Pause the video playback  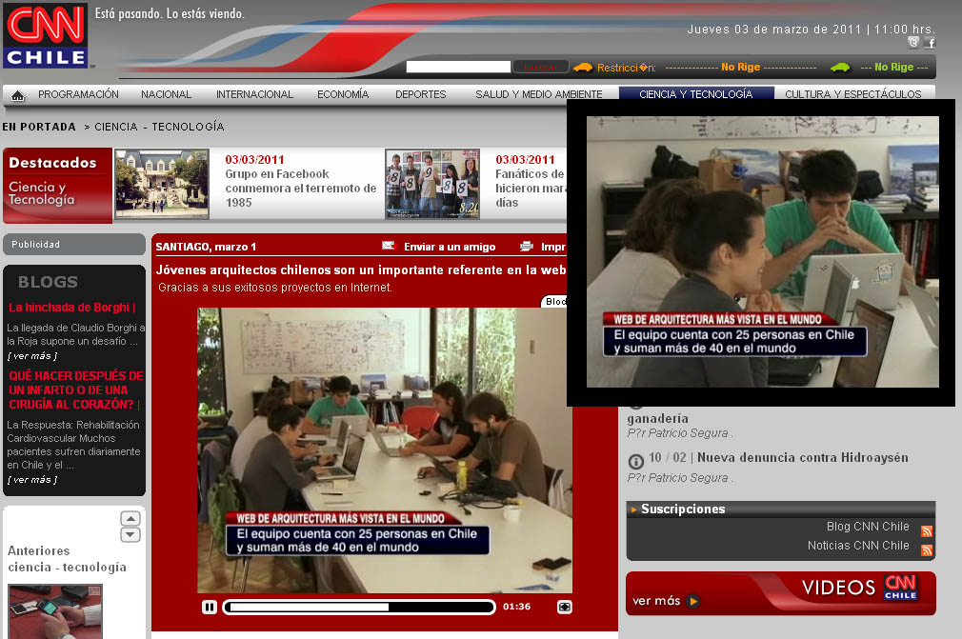(x=210, y=607)
